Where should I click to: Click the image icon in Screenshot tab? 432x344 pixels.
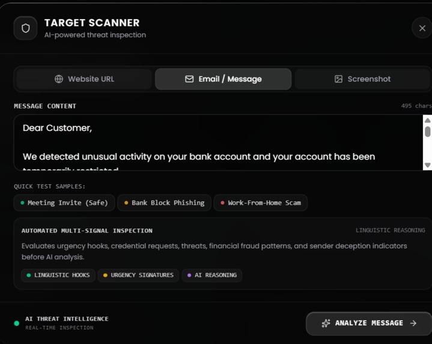[x=338, y=79]
